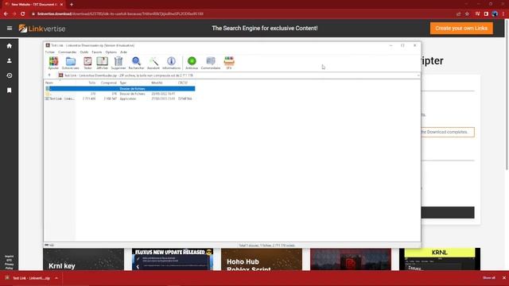Open the Outils menu

point(84,52)
